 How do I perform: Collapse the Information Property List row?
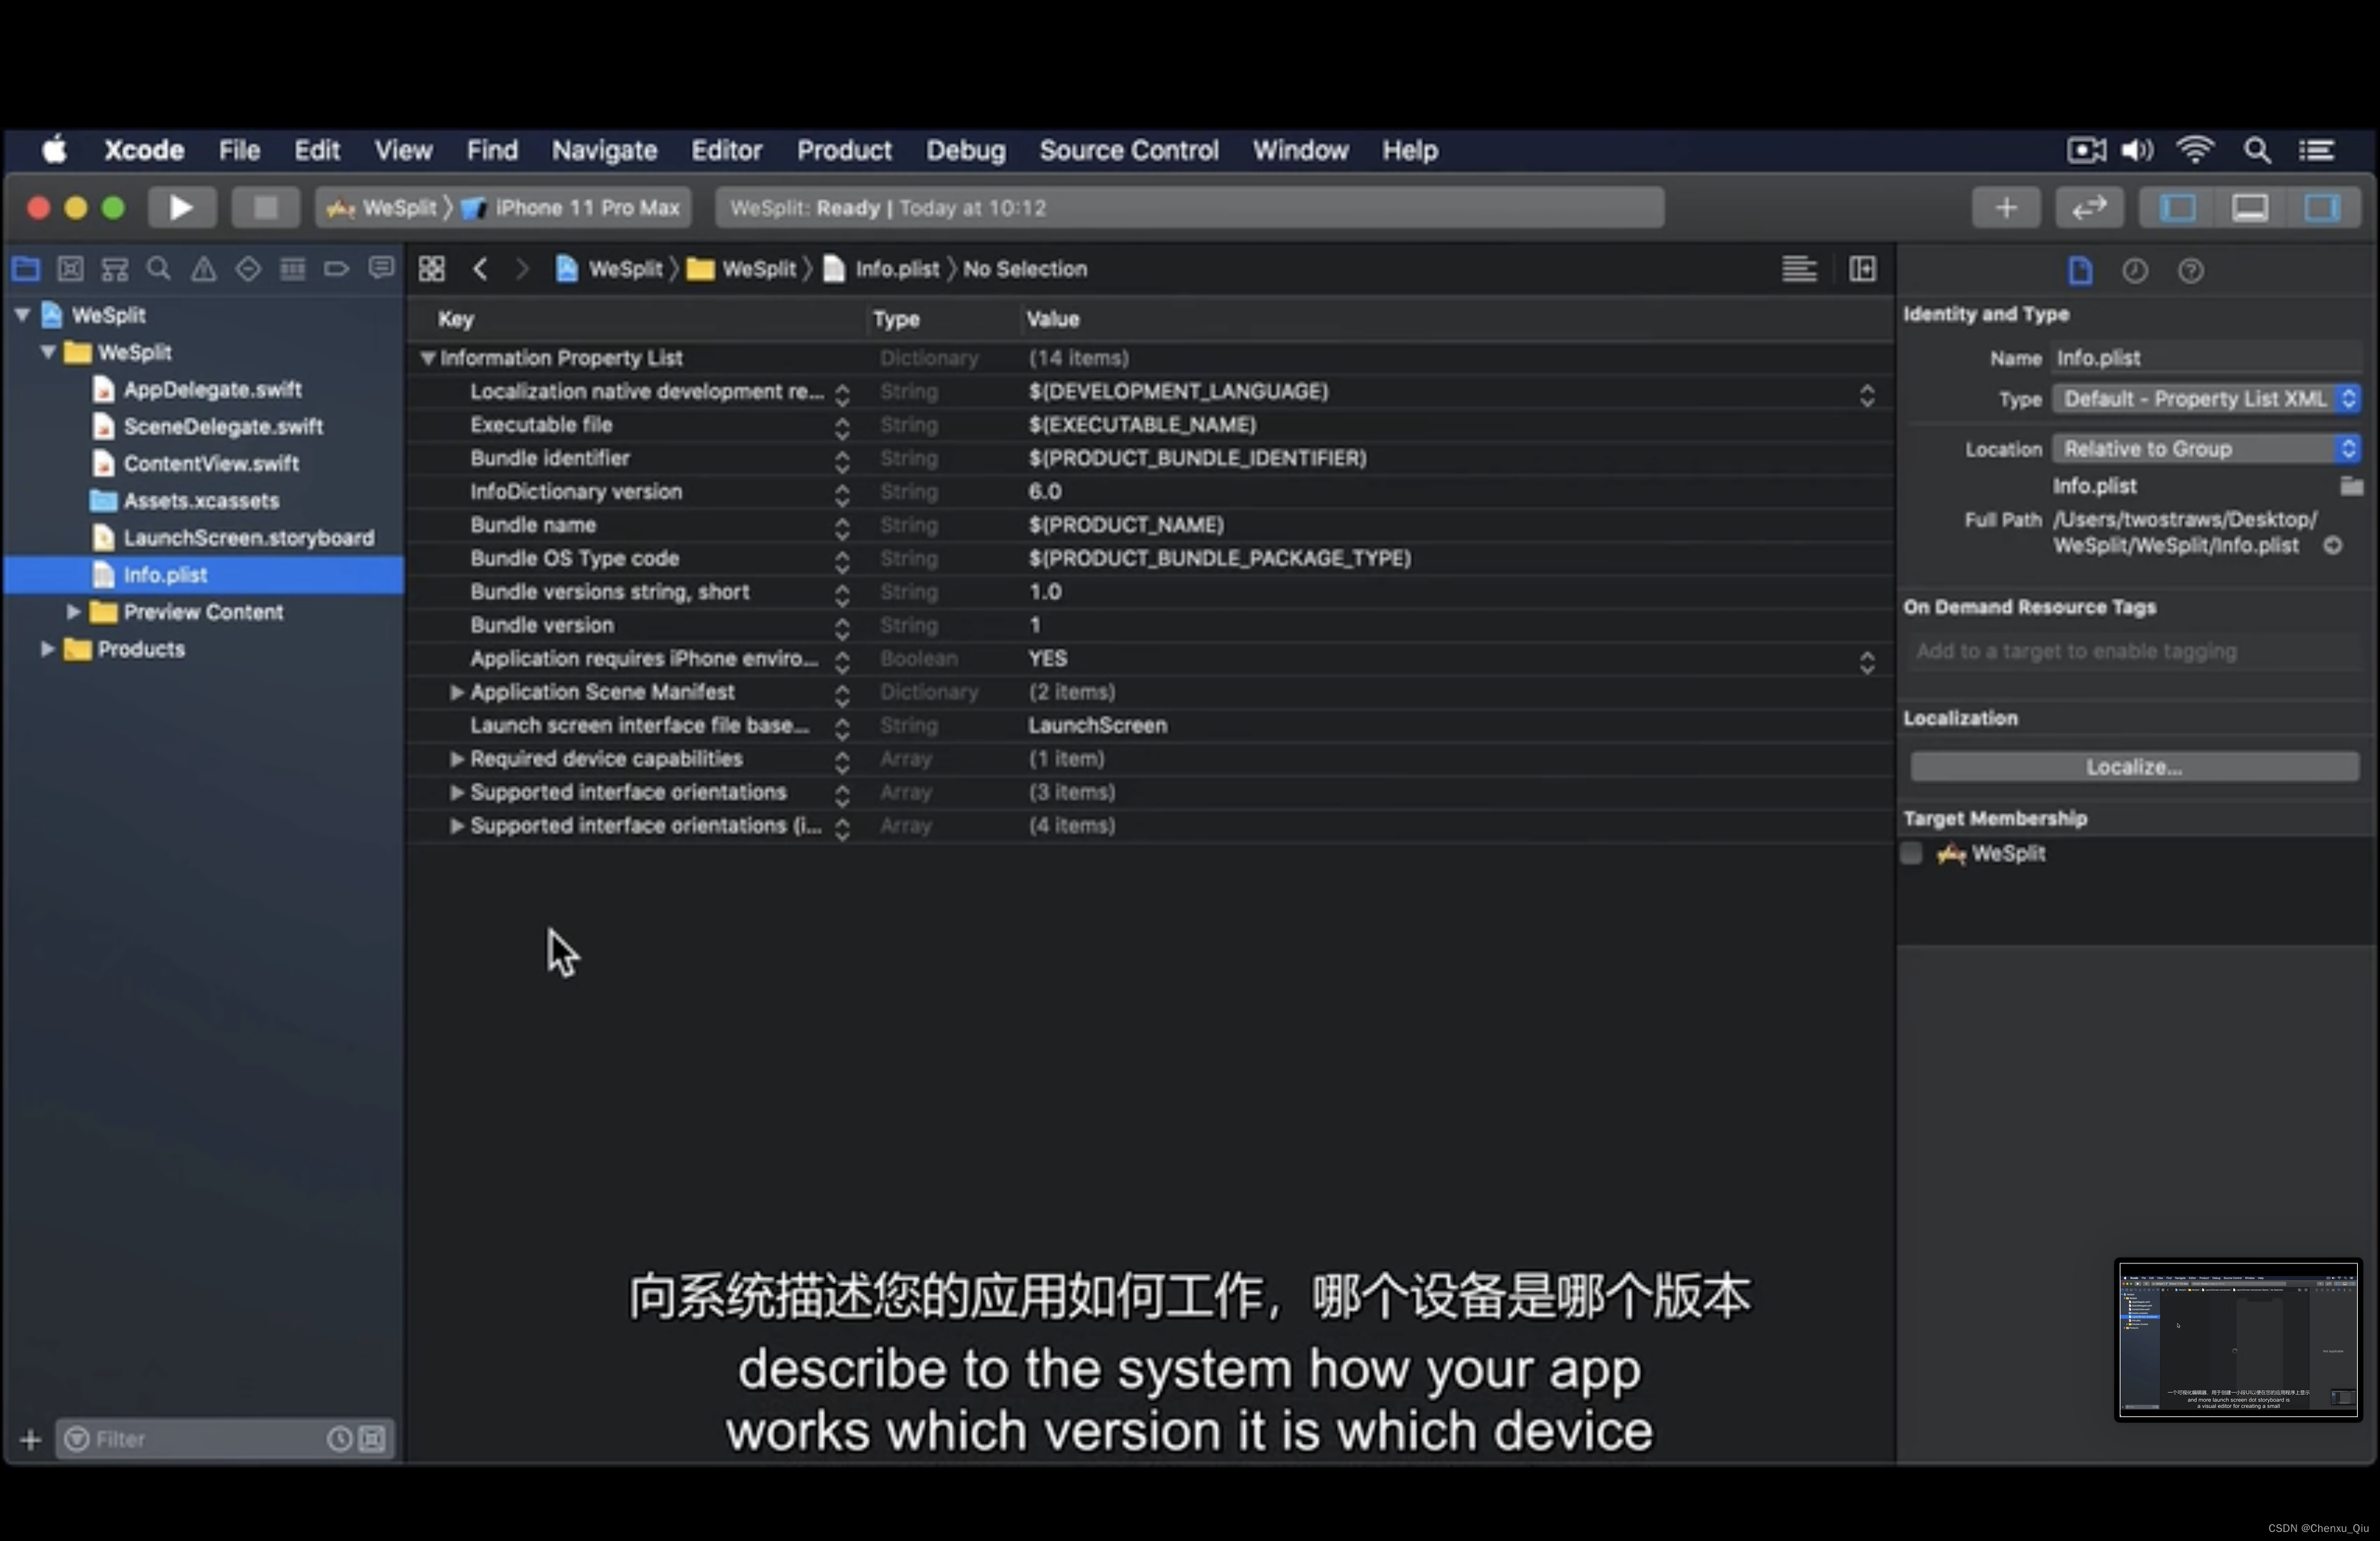pyautogui.click(x=427, y=358)
